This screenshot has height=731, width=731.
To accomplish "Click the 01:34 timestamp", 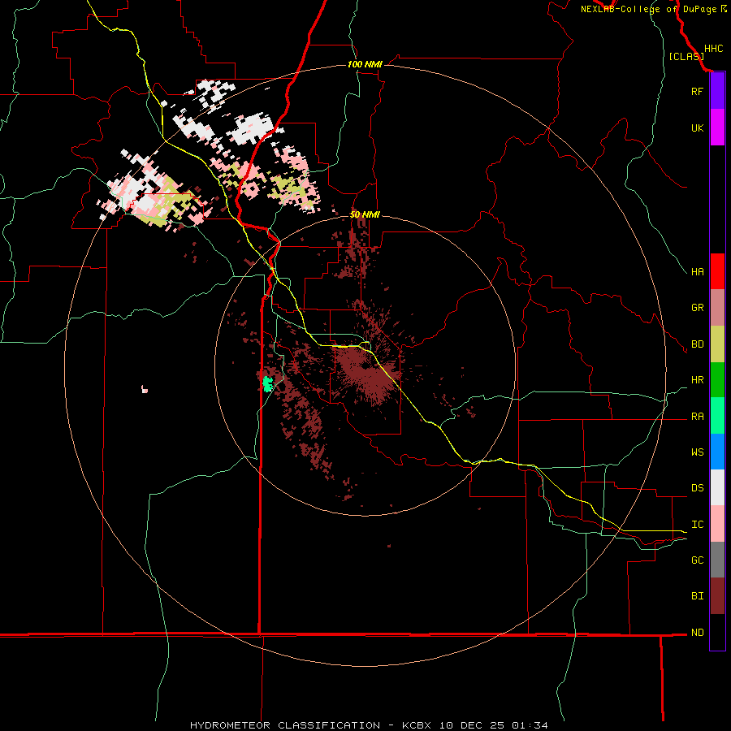I will click(530, 725).
